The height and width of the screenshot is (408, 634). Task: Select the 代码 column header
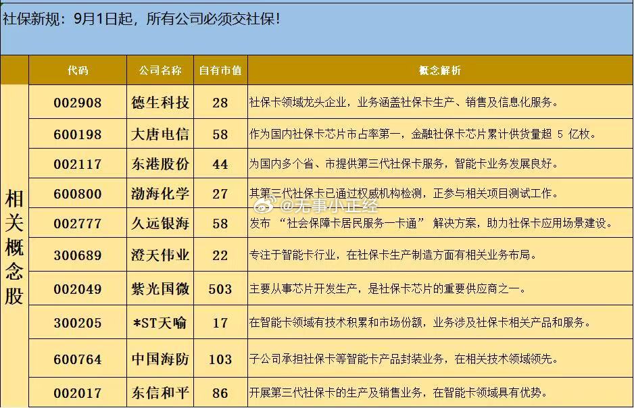(x=78, y=70)
